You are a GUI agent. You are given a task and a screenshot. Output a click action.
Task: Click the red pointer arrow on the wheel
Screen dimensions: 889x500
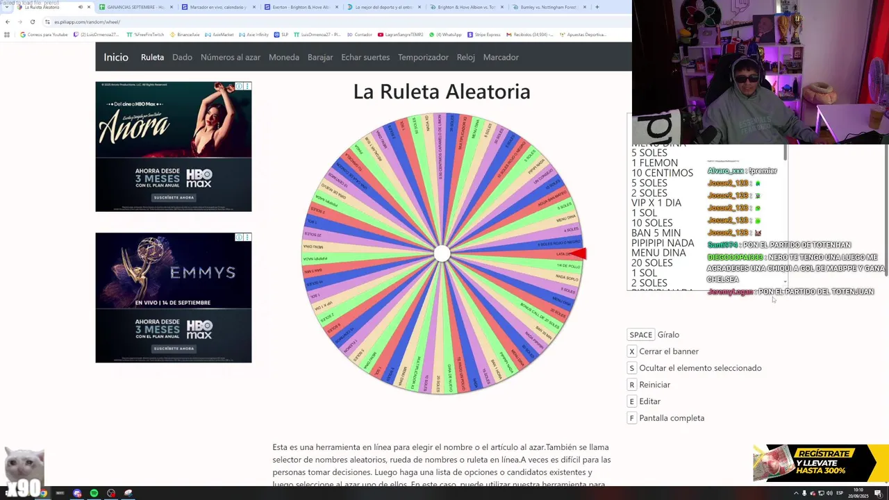[578, 253]
